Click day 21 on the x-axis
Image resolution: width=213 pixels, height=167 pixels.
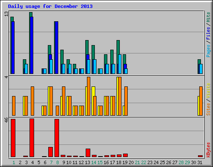coord(137,162)
